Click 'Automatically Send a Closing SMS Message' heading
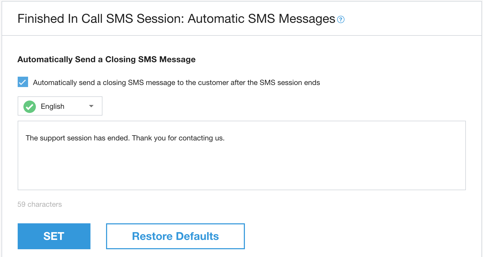This screenshot has width=483, height=257. pyautogui.click(x=106, y=59)
